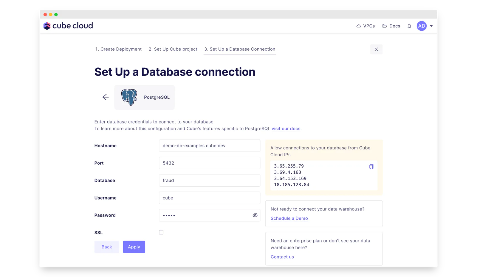Click IP address 3.69.4.168
Image resolution: width=477 pixels, height=277 pixels.
pos(287,172)
